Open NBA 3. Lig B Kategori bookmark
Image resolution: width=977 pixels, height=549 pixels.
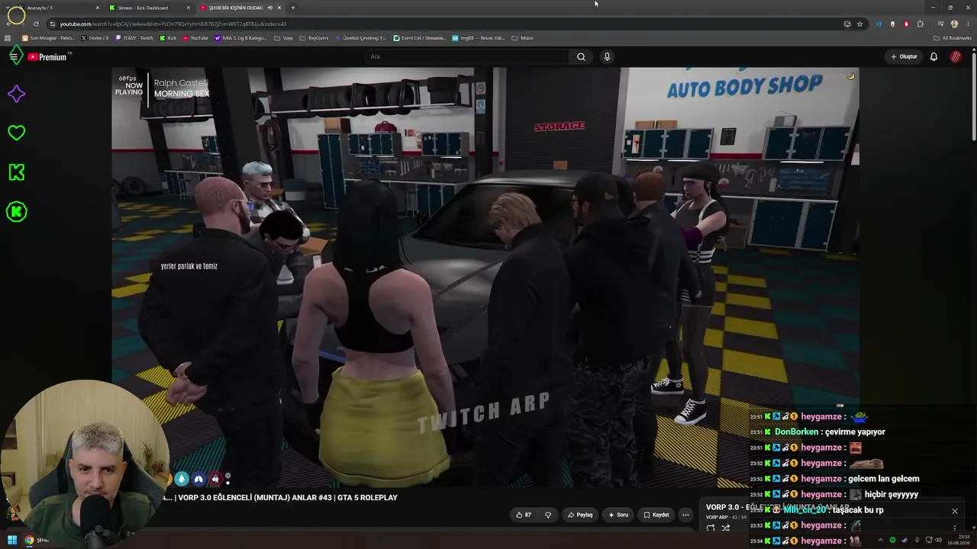click(240, 38)
